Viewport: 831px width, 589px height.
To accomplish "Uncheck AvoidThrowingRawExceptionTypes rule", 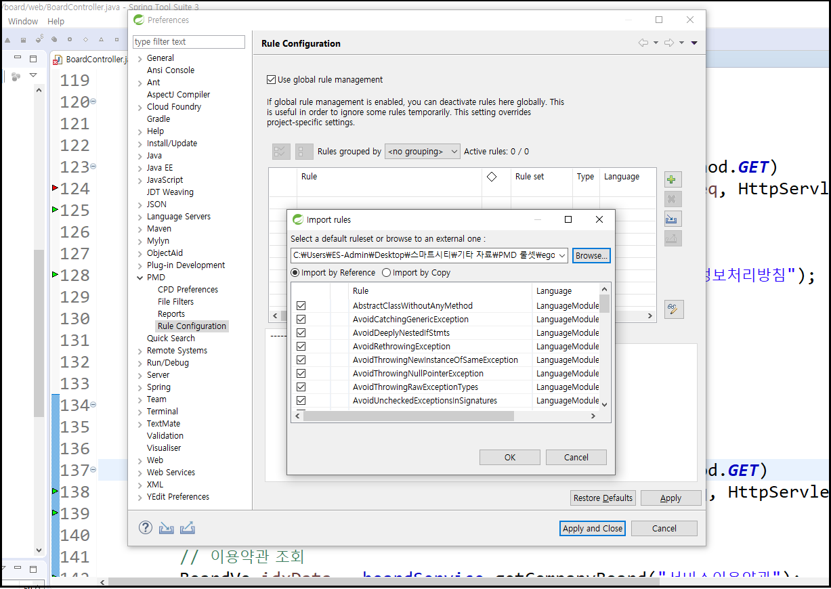I will (x=301, y=387).
